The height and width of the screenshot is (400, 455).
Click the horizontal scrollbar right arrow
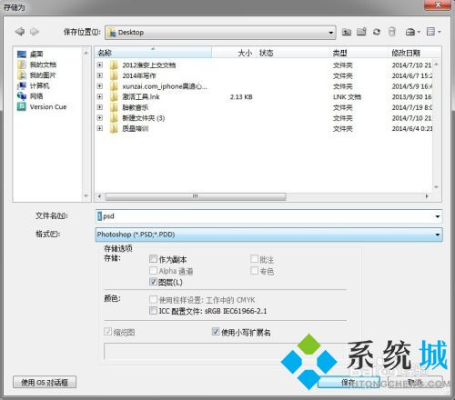point(427,196)
